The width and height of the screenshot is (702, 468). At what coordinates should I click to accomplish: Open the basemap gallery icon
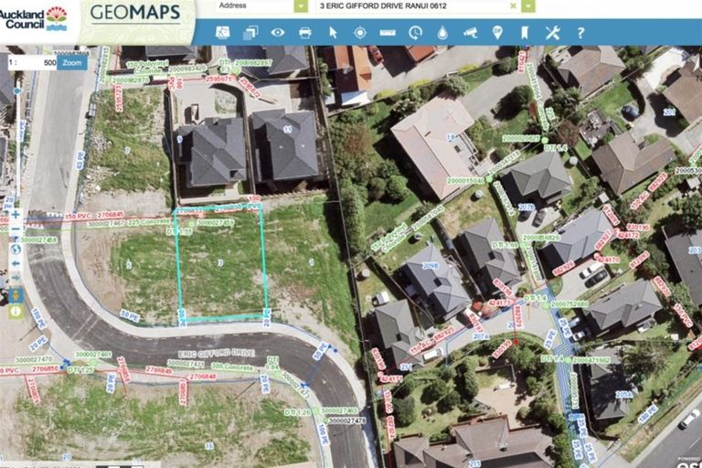tap(222, 33)
